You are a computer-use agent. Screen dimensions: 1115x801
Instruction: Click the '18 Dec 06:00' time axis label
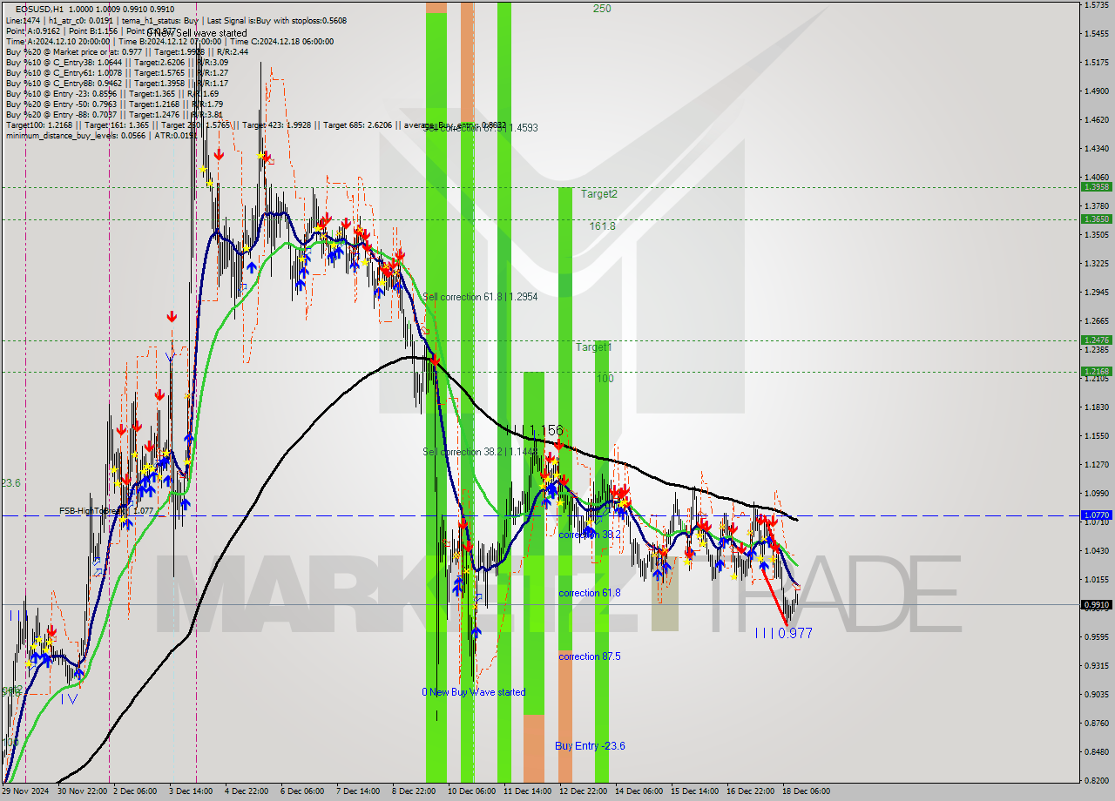click(806, 791)
